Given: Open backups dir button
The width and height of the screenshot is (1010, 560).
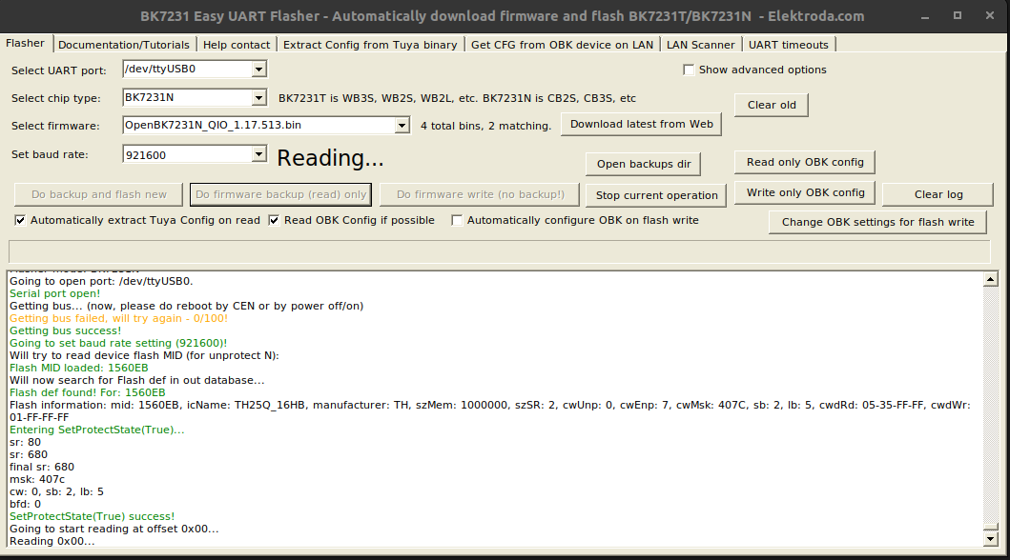Looking at the screenshot, I should tap(643, 164).
